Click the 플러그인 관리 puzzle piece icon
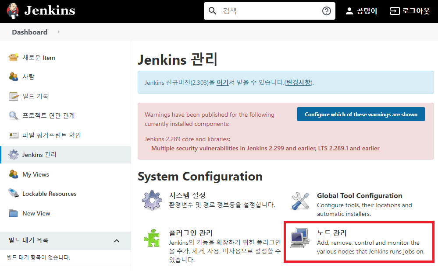Image resolution: width=438 pixels, height=271 pixels. tap(152, 238)
